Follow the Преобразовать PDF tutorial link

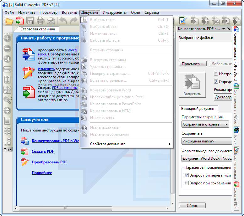point(50,162)
